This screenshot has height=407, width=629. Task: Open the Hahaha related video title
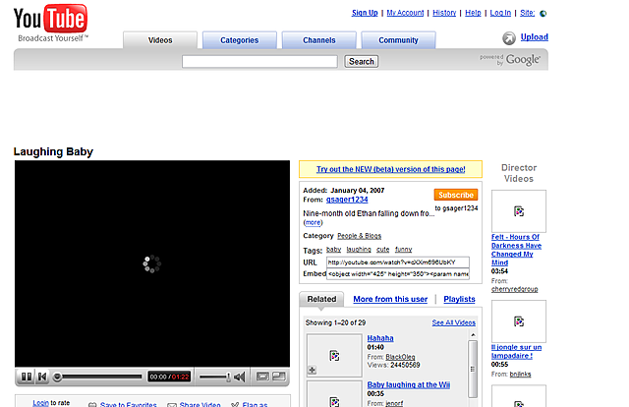pyautogui.click(x=380, y=338)
